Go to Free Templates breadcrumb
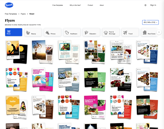This screenshot has height=129, width=164. pyautogui.click(x=11, y=14)
